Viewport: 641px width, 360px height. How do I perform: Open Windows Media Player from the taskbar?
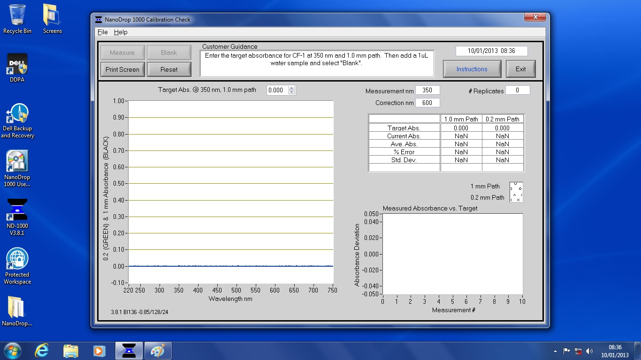[99, 351]
